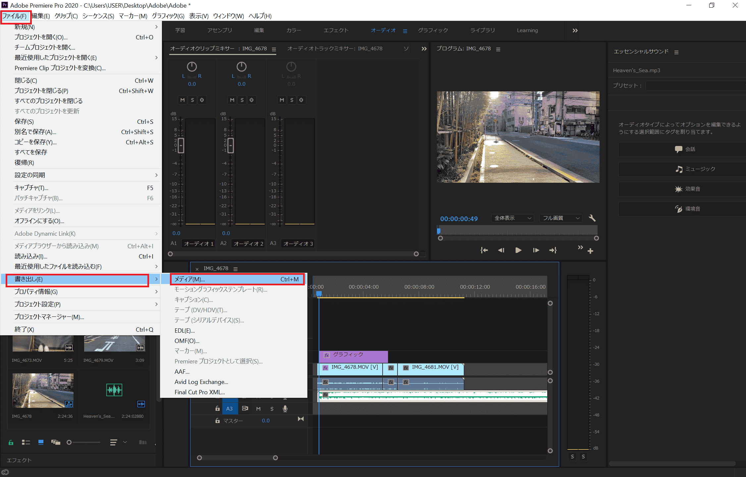Image resolution: width=746 pixels, height=477 pixels.
Task: Toggle project panel lock icon
Action: 11,442
